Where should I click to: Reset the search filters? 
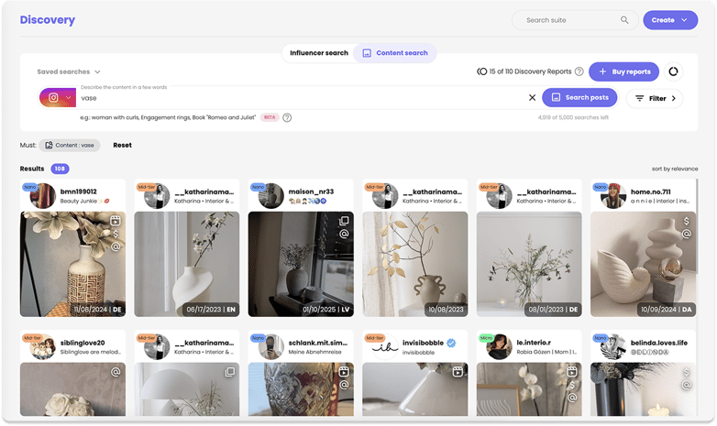(x=122, y=146)
